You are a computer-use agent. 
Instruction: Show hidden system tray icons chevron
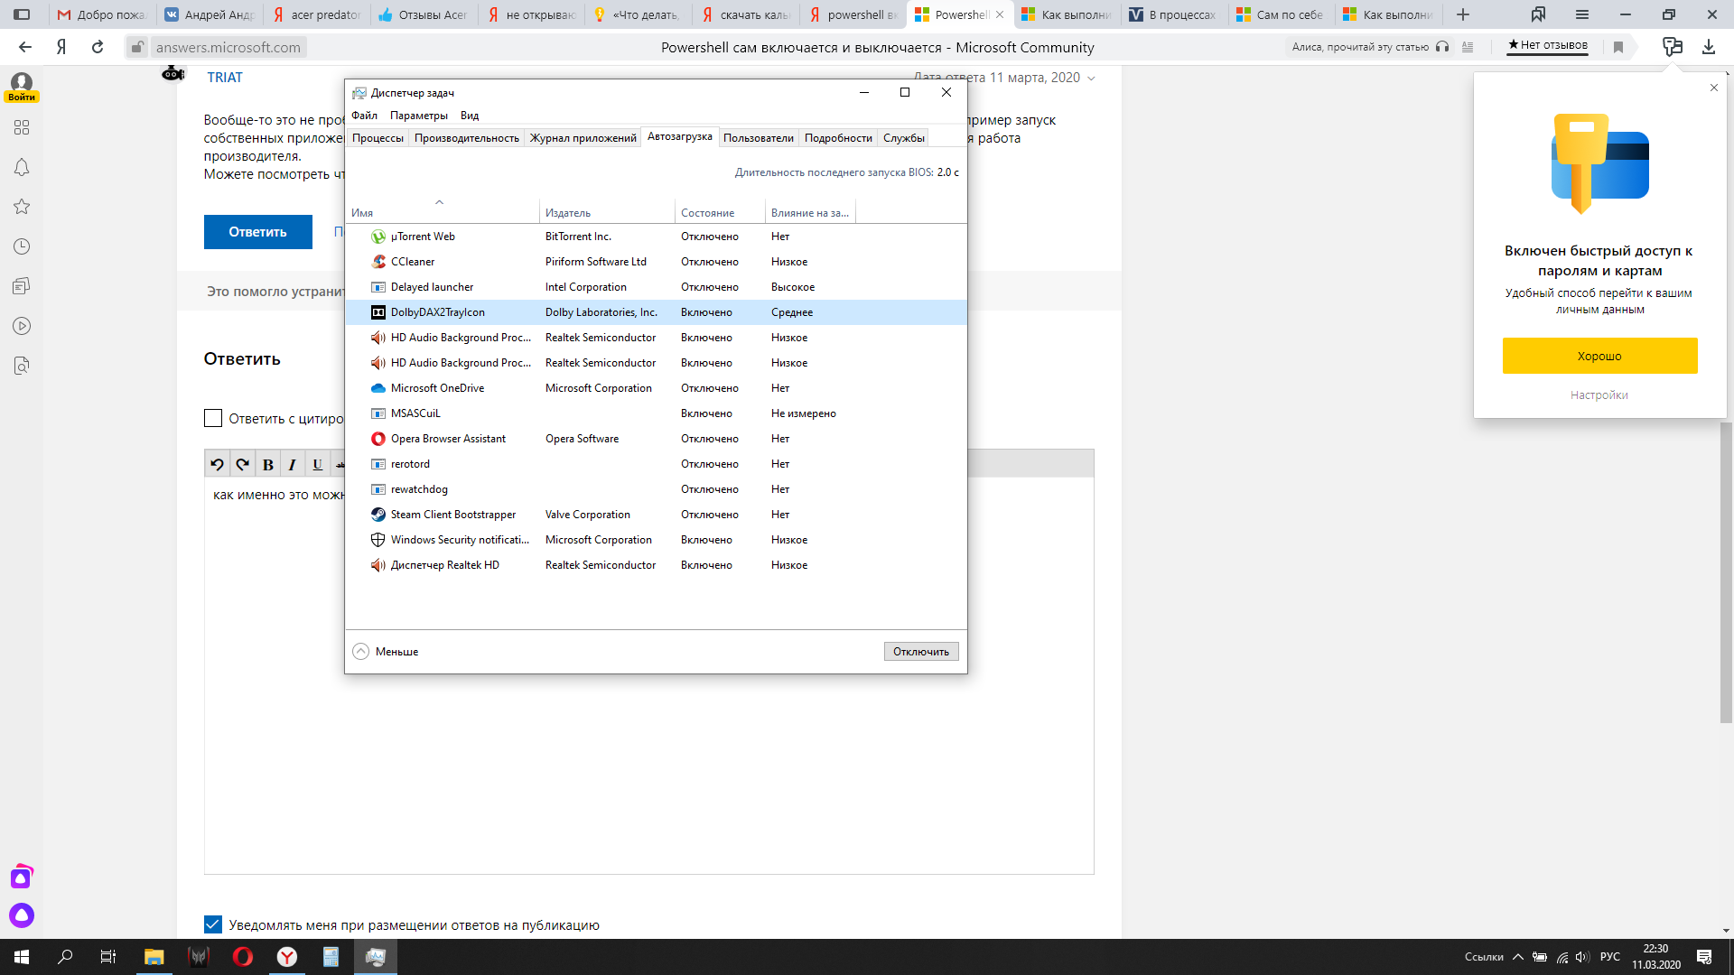click(1517, 957)
